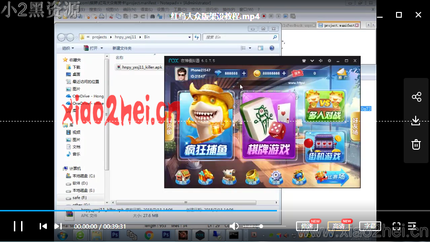The image size is (430, 242).
Task: Open the change view options dropdown
Action: tap(250, 48)
